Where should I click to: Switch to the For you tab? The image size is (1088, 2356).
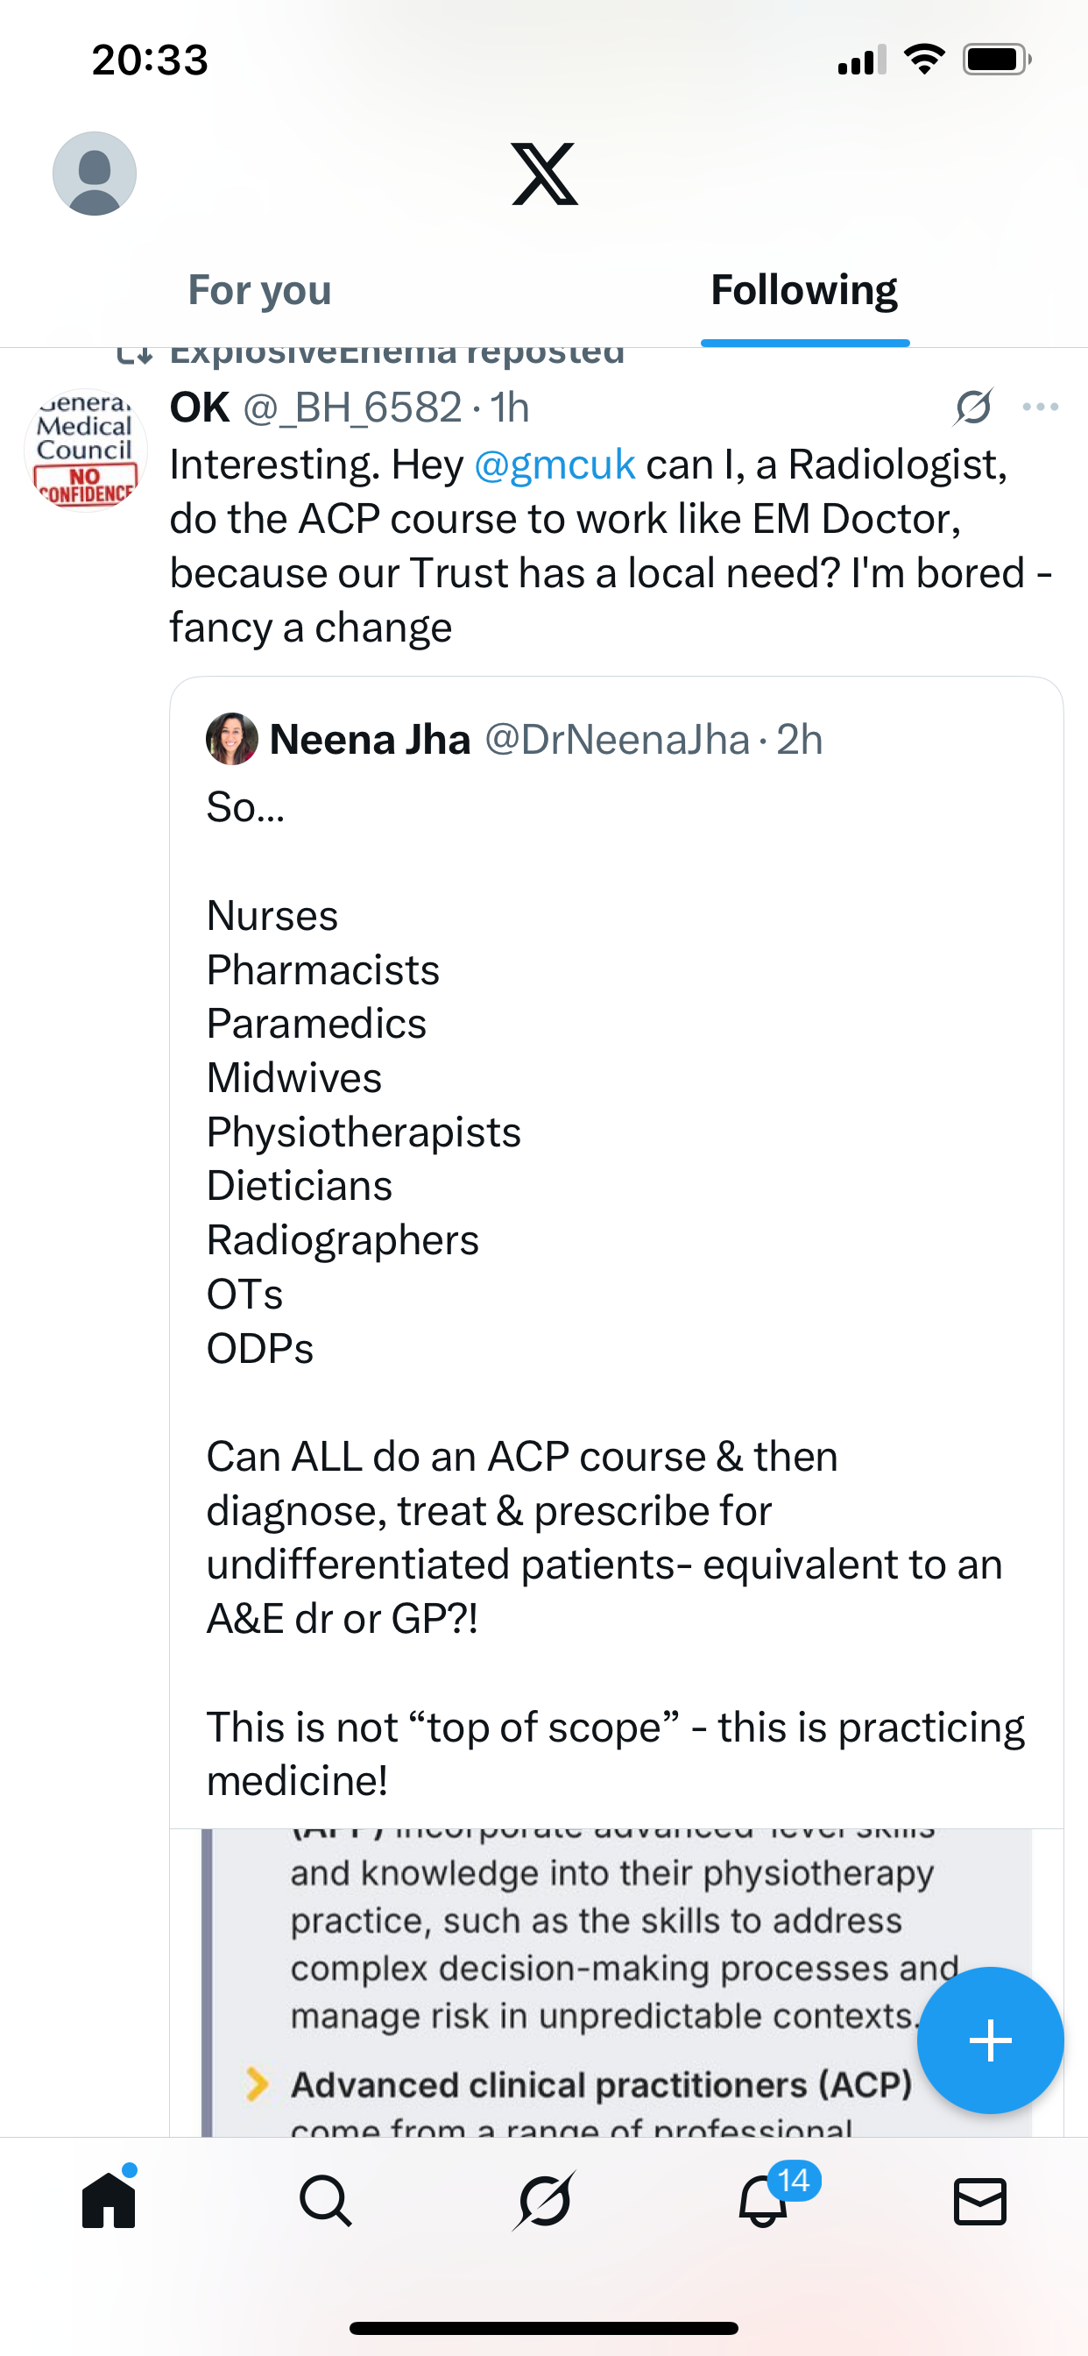(x=259, y=290)
